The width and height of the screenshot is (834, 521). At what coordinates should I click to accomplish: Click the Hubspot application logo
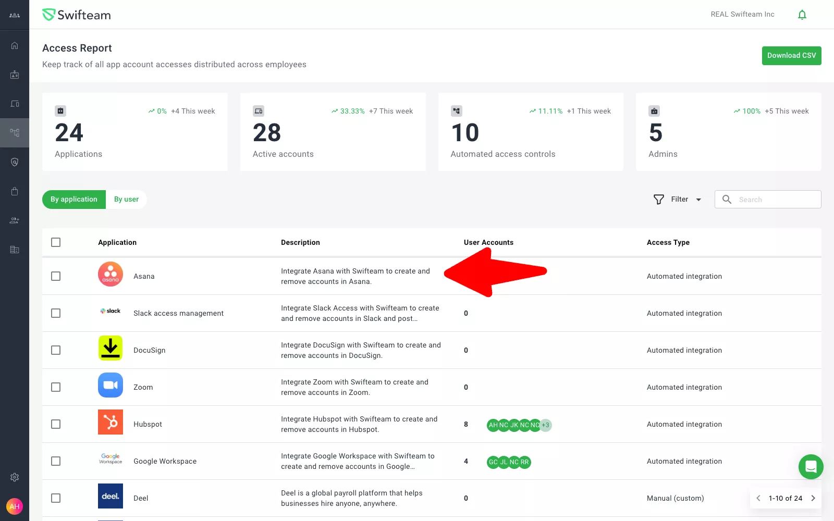111,422
